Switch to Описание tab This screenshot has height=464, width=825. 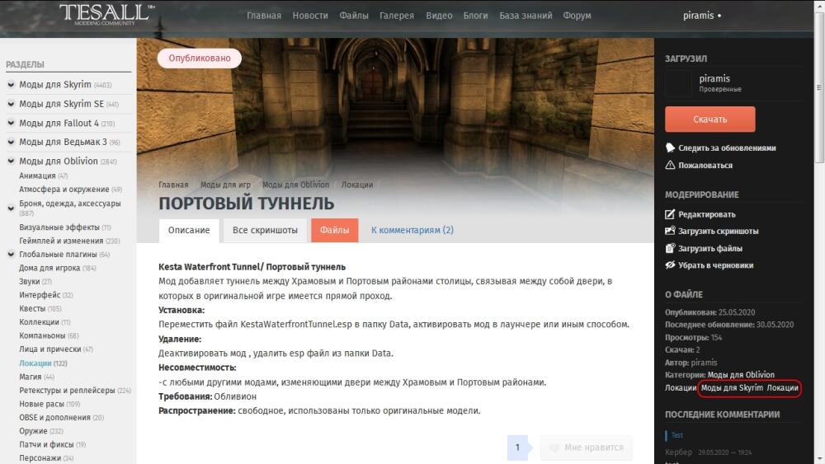189,230
